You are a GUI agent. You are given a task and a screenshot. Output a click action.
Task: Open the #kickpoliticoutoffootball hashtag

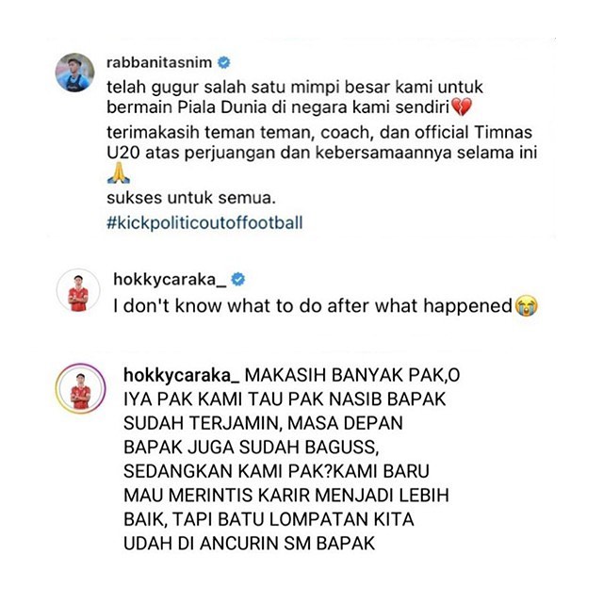204,222
